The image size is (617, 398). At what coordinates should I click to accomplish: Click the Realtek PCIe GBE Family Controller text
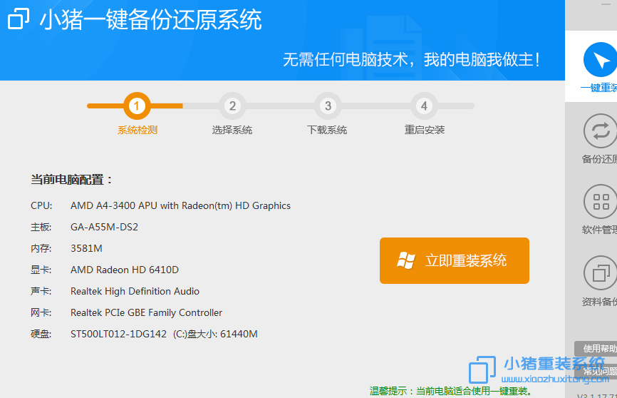point(146,312)
